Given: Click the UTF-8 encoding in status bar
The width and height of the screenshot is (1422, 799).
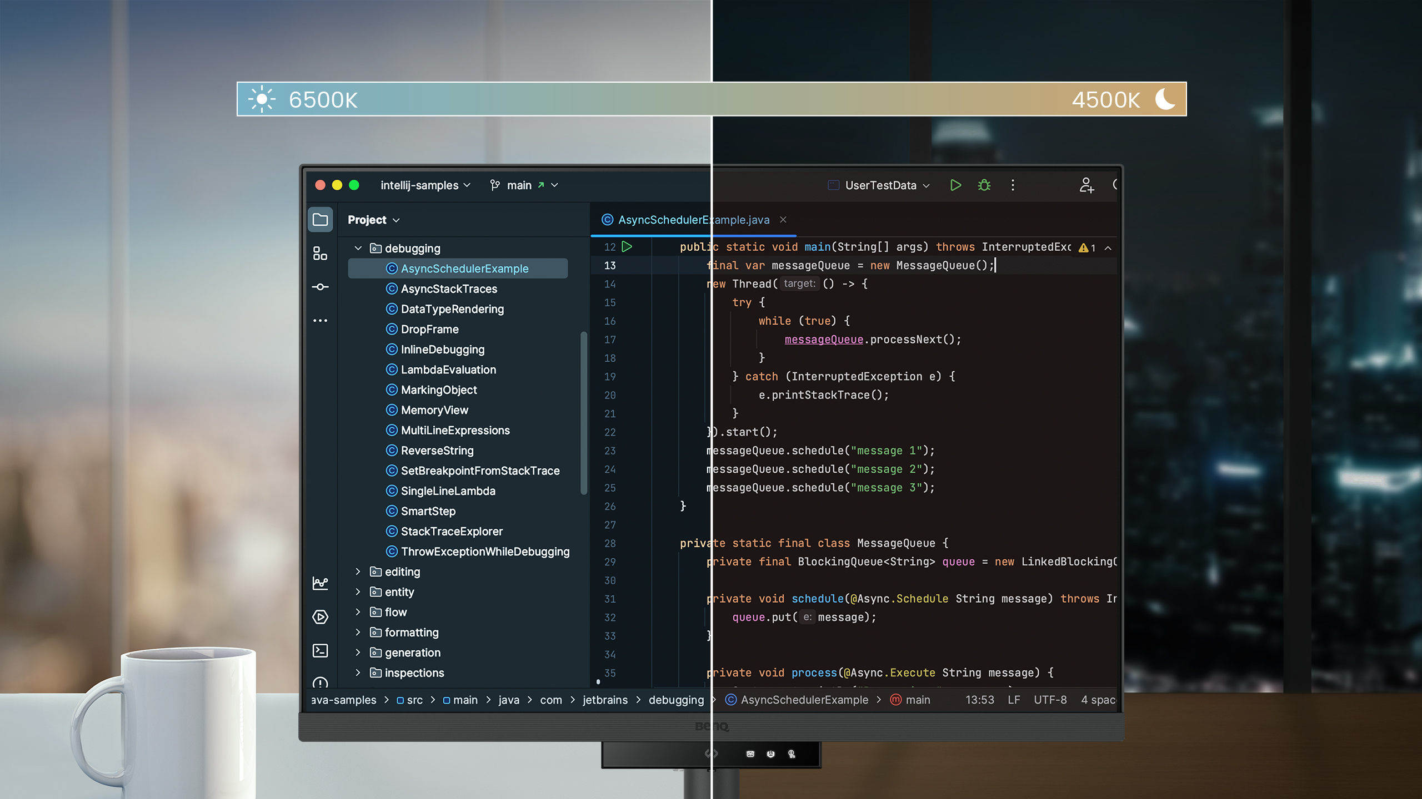Looking at the screenshot, I should pos(1050,700).
